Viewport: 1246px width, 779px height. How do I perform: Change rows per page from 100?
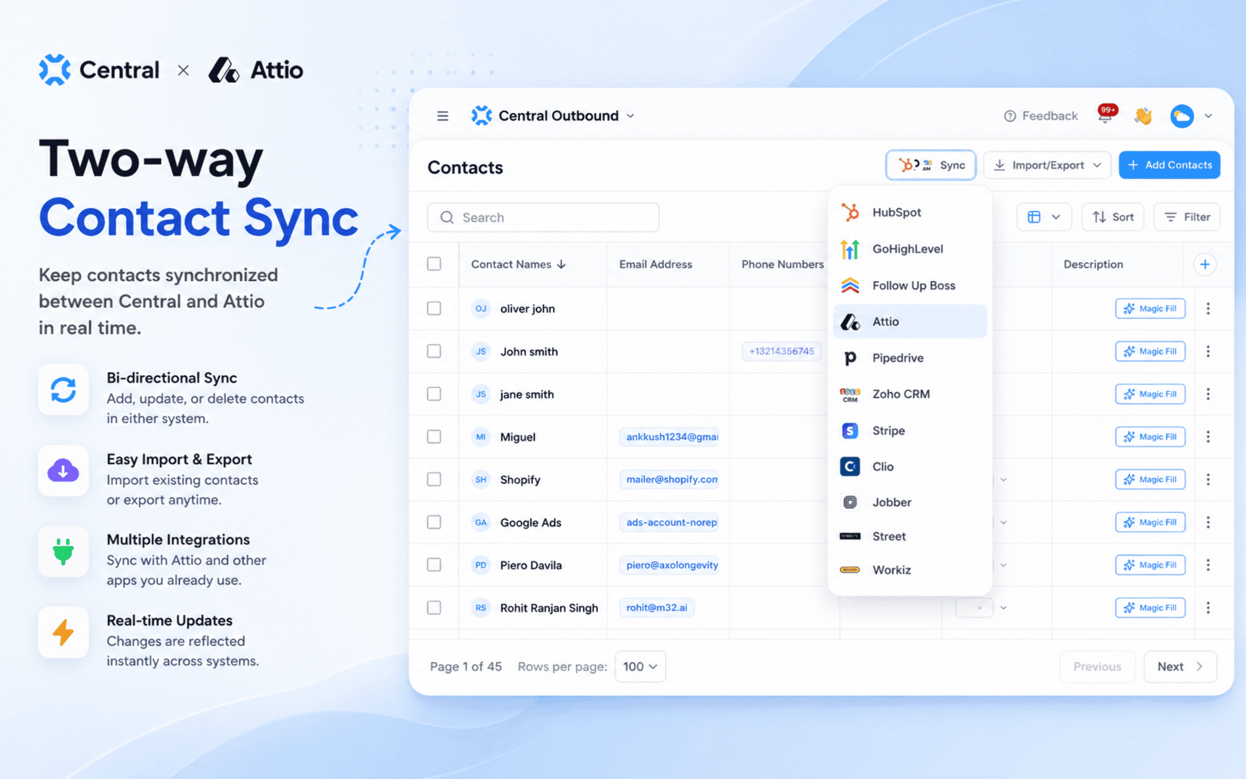click(640, 667)
